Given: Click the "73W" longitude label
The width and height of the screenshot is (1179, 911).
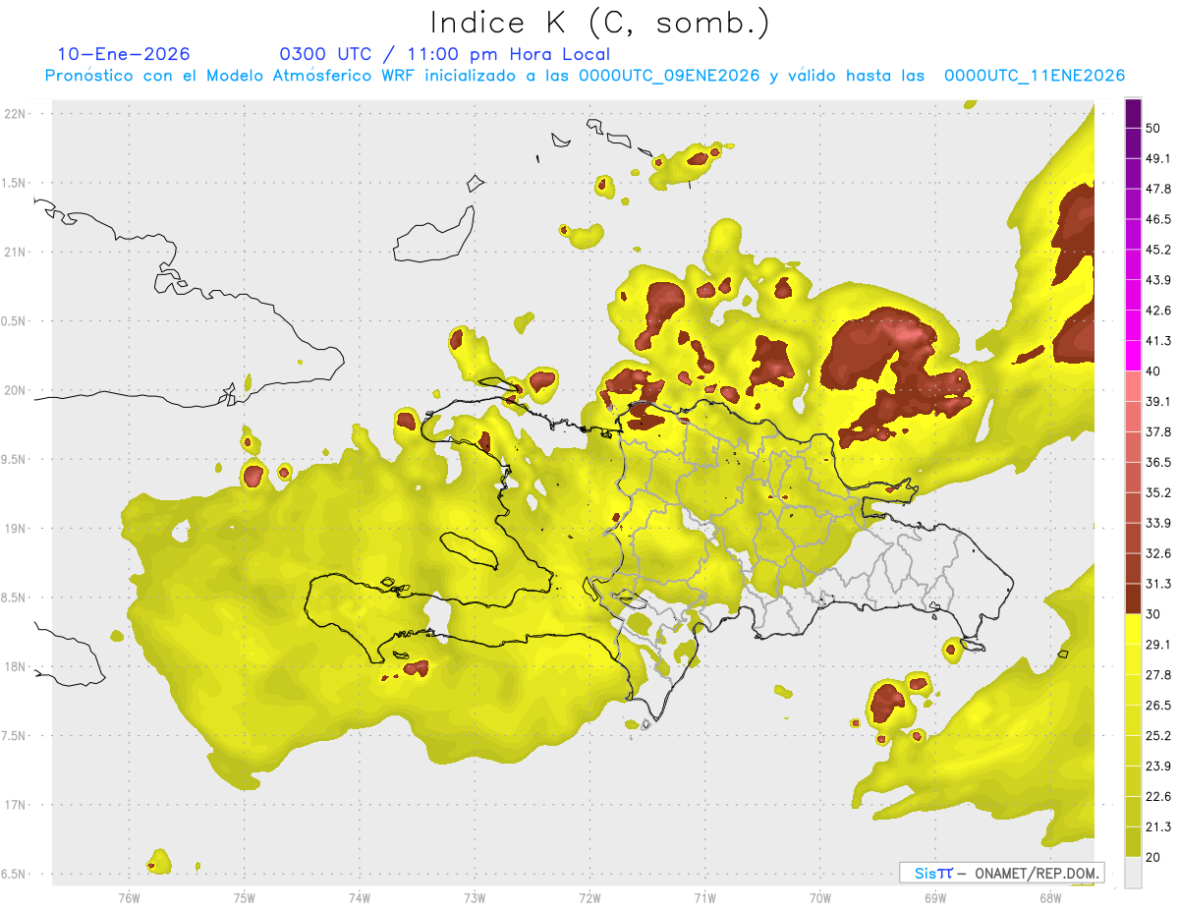Looking at the screenshot, I should tap(475, 897).
